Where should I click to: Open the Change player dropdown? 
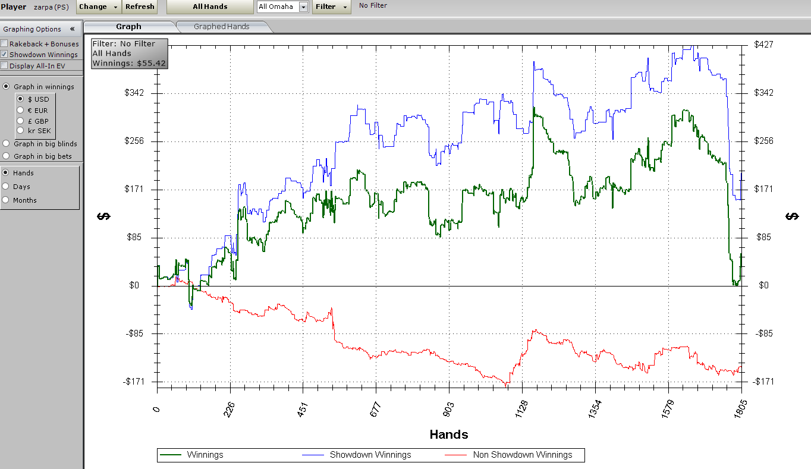[x=98, y=7]
